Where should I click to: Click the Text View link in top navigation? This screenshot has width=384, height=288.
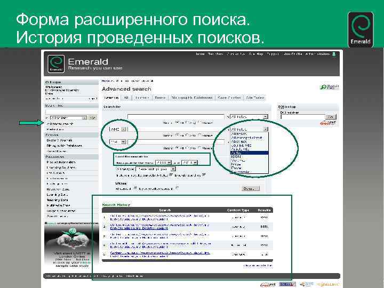coord(215,54)
